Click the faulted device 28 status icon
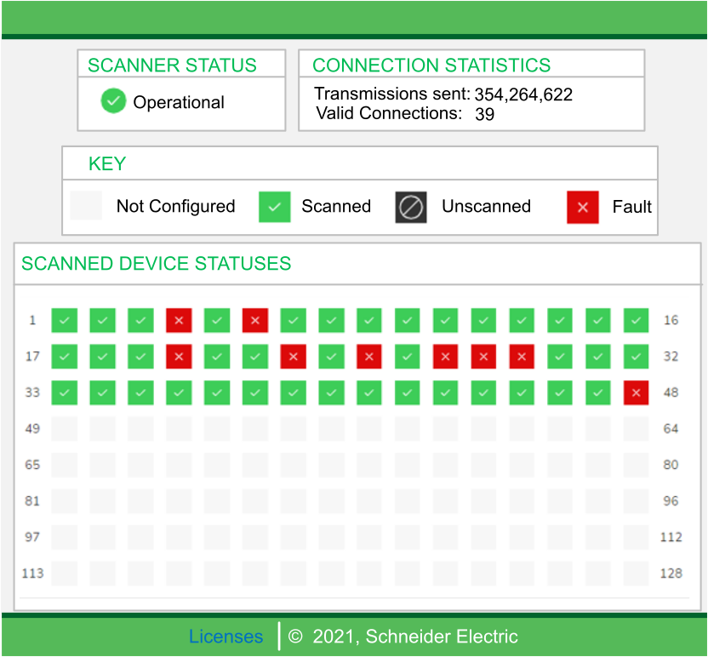The width and height of the screenshot is (708, 657). point(484,356)
